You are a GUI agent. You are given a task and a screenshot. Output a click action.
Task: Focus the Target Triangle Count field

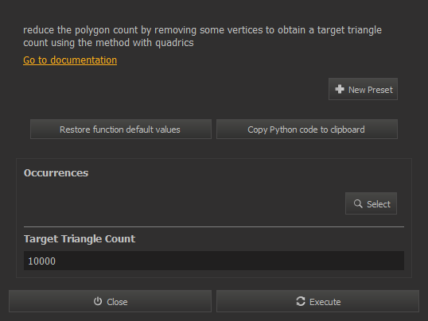214,261
